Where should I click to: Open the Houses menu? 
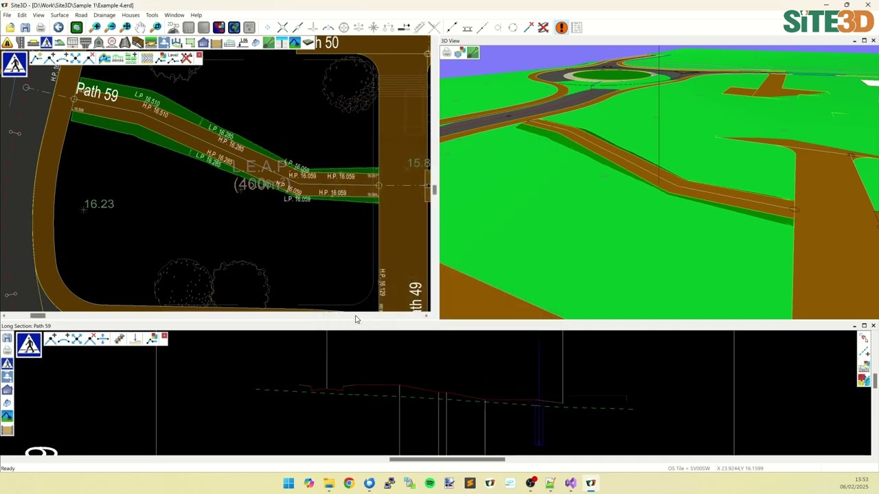(x=130, y=15)
